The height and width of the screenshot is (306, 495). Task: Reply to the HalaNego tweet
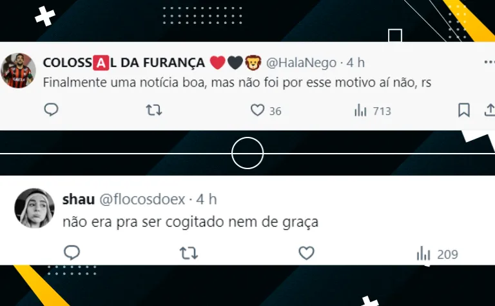tap(51, 110)
